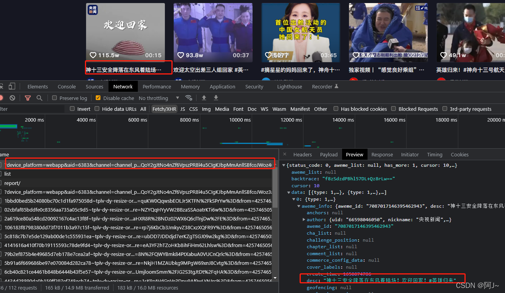Image resolution: width=505 pixels, height=293 pixels.
Task: Export HAR file download icon
Action: (x=216, y=98)
